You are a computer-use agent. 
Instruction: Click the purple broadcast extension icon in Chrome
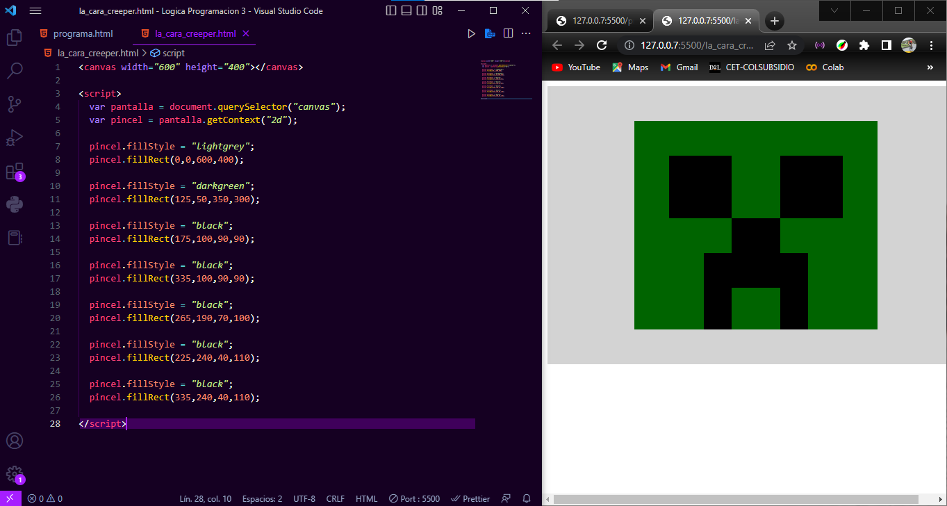(x=820, y=45)
